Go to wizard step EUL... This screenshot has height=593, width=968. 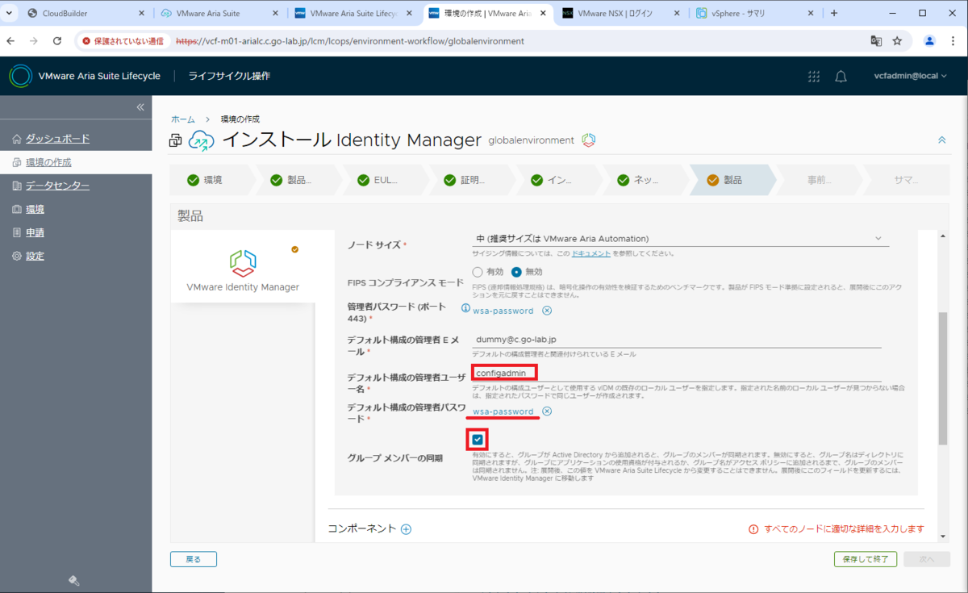pos(386,180)
